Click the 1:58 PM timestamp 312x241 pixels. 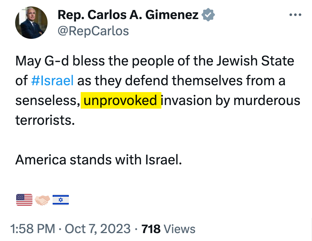point(33,229)
